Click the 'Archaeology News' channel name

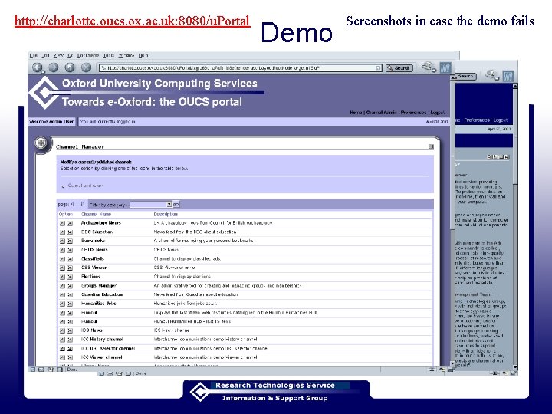coord(101,223)
